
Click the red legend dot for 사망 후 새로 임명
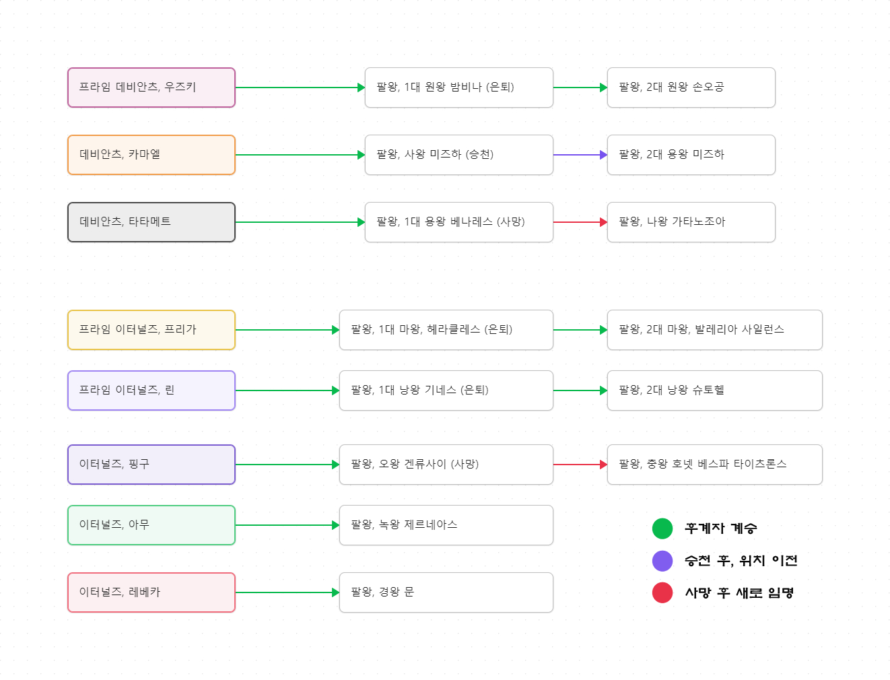pos(662,593)
